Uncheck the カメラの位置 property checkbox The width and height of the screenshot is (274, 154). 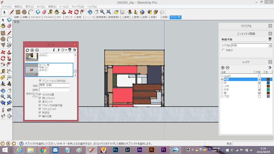coord(41,94)
